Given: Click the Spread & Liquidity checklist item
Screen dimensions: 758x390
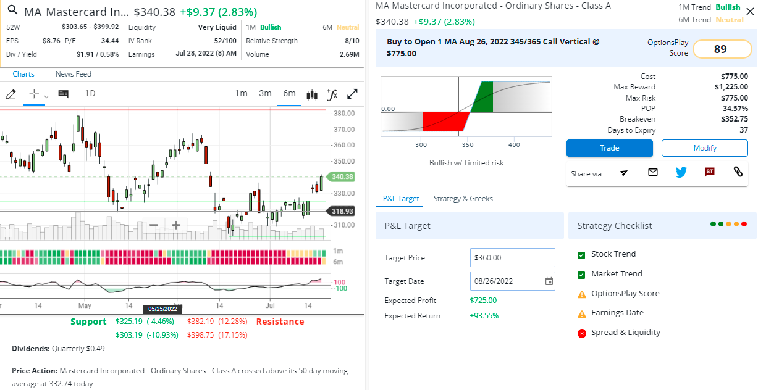Looking at the screenshot, I should 626,333.
